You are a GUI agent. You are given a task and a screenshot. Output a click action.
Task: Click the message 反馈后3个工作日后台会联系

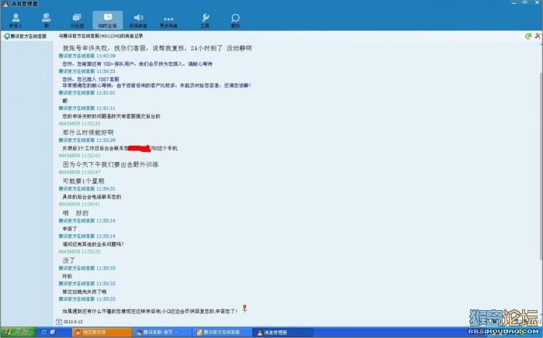coord(119,148)
